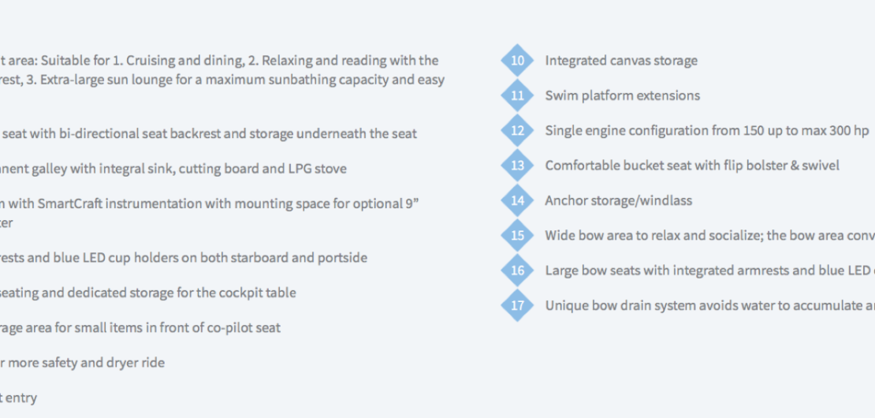The image size is (875, 418).
Task: Select the 'Integrated canvas storage' feature text
Action: click(x=621, y=60)
